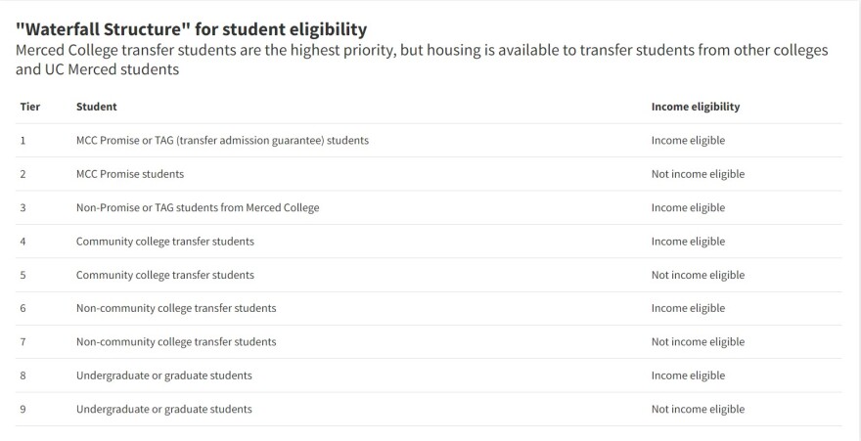The height and width of the screenshot is (441, 861).
Task: Select Non-community college transfer students in tier 6
Action: 176,308
